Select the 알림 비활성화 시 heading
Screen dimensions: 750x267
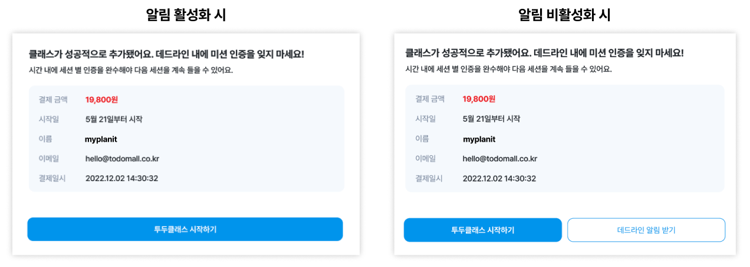coord(564,15)
